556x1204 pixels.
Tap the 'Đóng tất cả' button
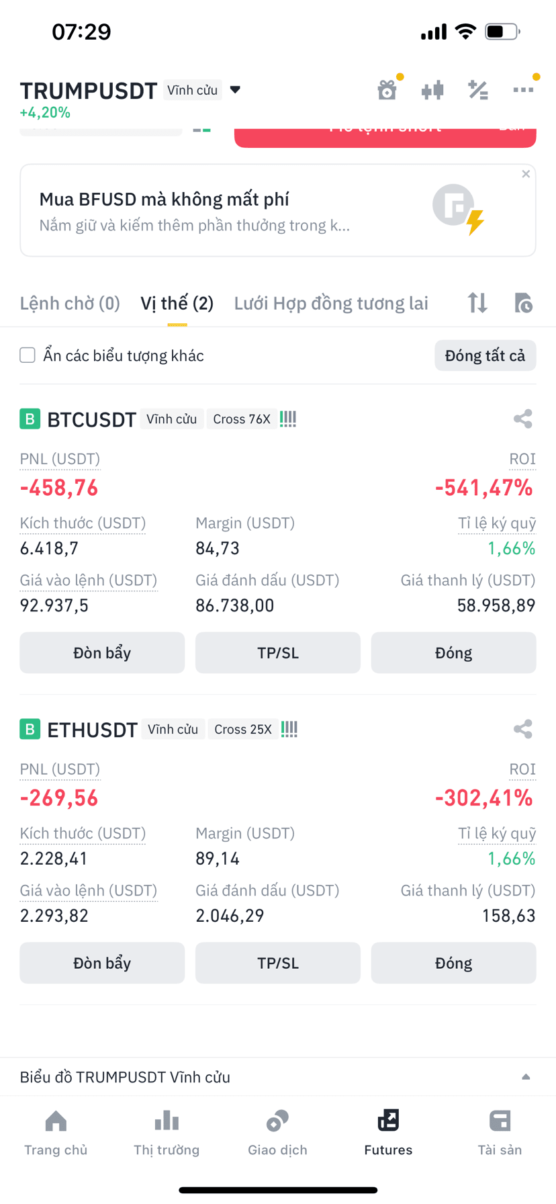[485, 355]
